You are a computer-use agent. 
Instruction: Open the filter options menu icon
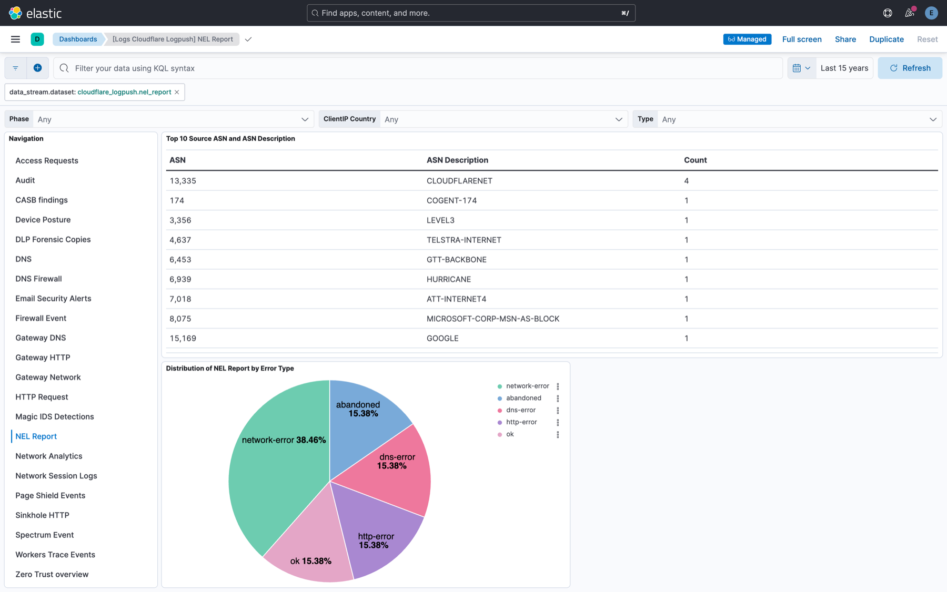tap(16, 68)
